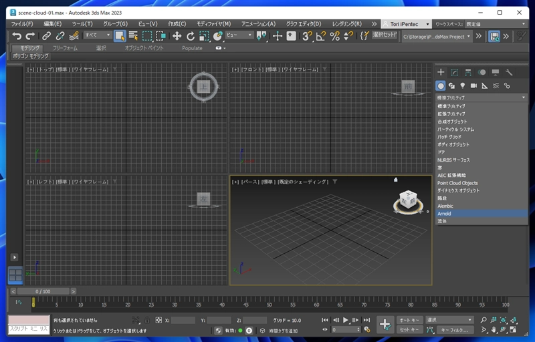535x342 pixels.
Task: Switch to the フリーフォーム ribbon tab
Action: [x=66, y=48]
